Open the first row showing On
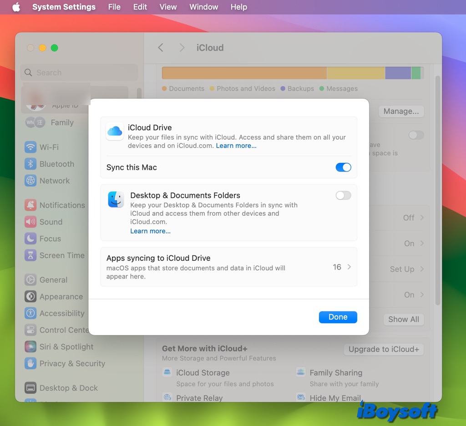Viewport: 466px width, 426px height. tap(414, 243)
